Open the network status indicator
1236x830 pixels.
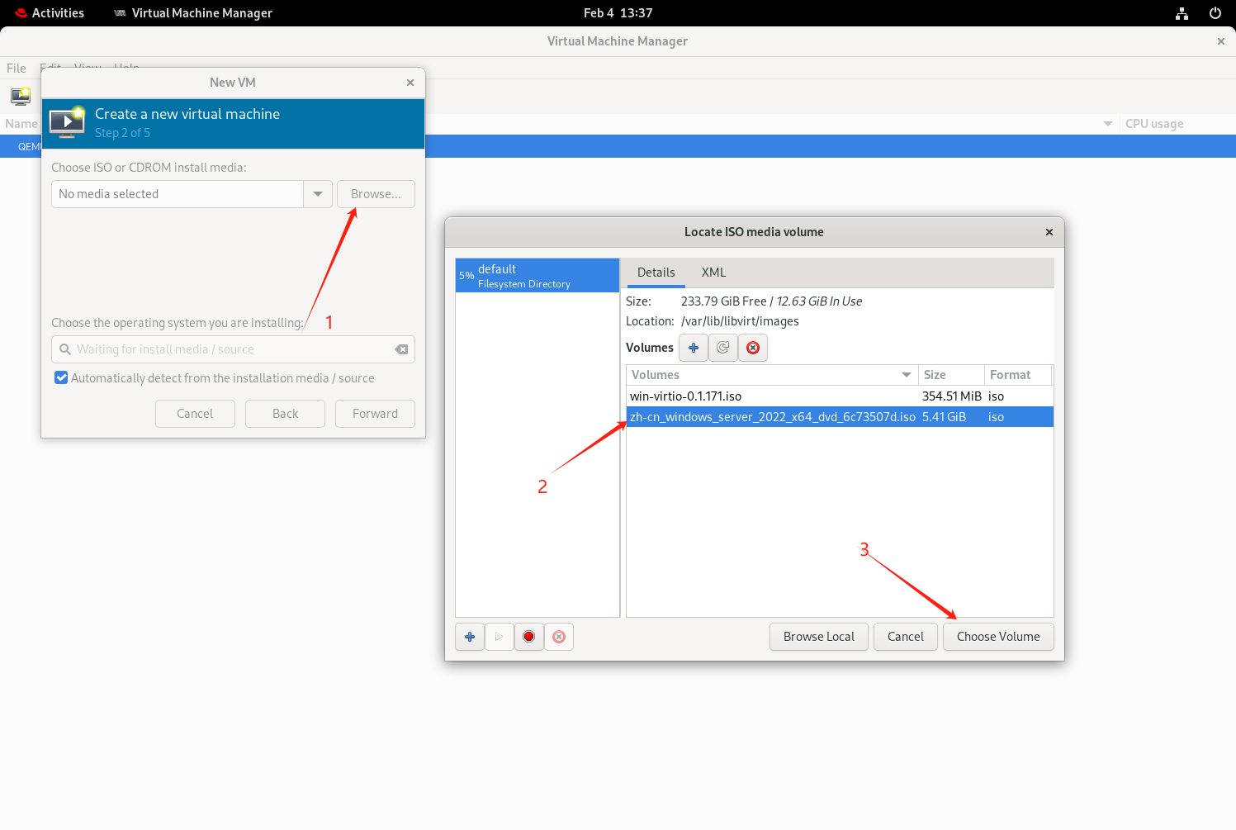1182,13
